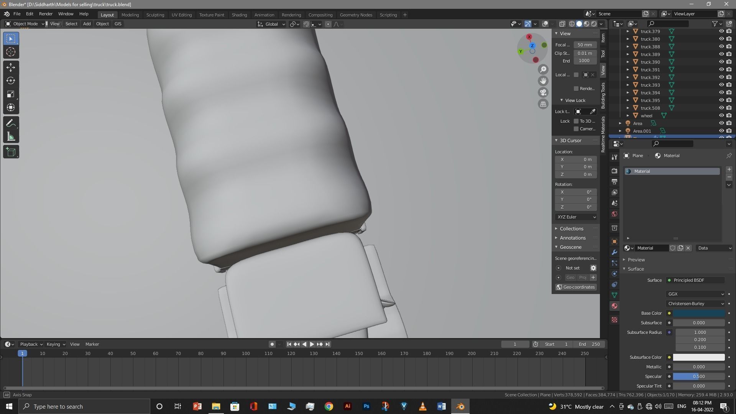Hide truck.390 using its eye icon

pos(721,62)
